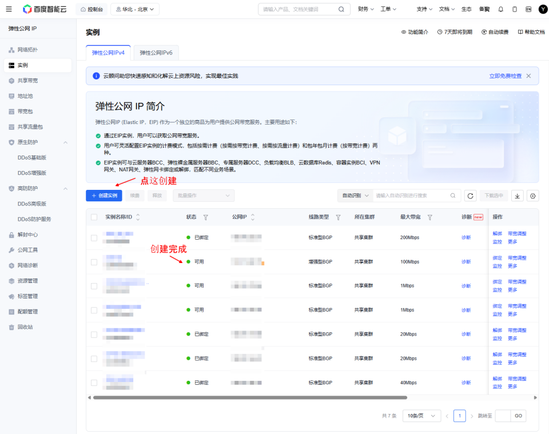Click the 跳转至 page number input
This screenshot has height=434, width=549.
[503, 416]
